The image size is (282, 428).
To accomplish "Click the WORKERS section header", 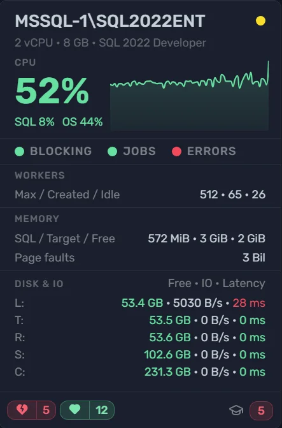I will [39, 175].
